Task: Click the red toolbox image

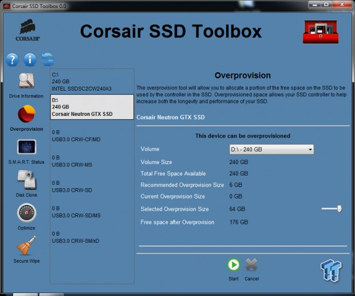Action: (321, 32)
